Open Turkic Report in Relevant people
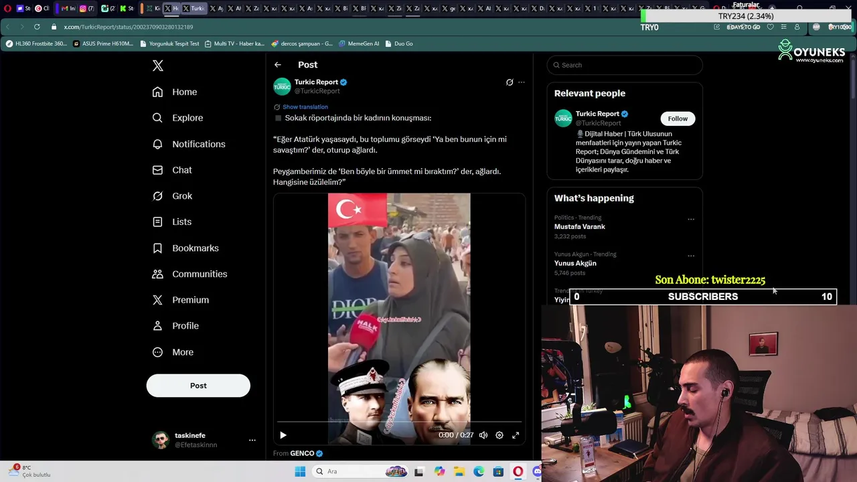The height and width of the screenshot is (482, 857). click(597, 114)
